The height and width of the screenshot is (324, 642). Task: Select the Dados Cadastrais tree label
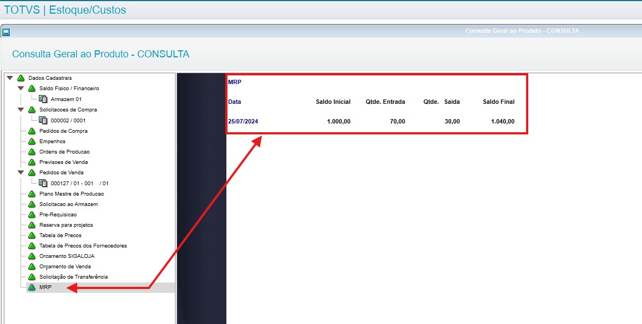50,78
